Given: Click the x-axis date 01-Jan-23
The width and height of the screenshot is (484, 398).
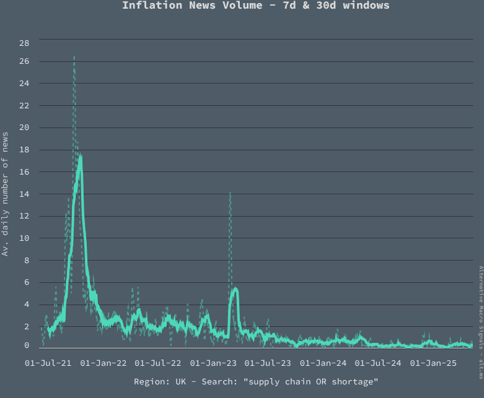Looking at the screenshot, I should tap(213, 363).
